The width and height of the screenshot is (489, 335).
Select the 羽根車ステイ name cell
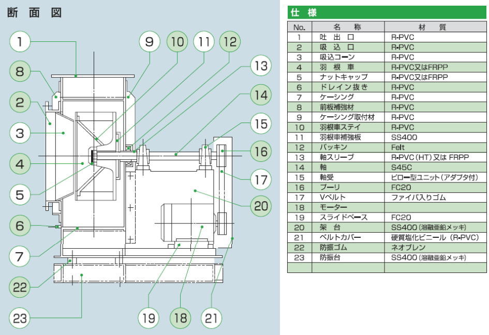348,128
